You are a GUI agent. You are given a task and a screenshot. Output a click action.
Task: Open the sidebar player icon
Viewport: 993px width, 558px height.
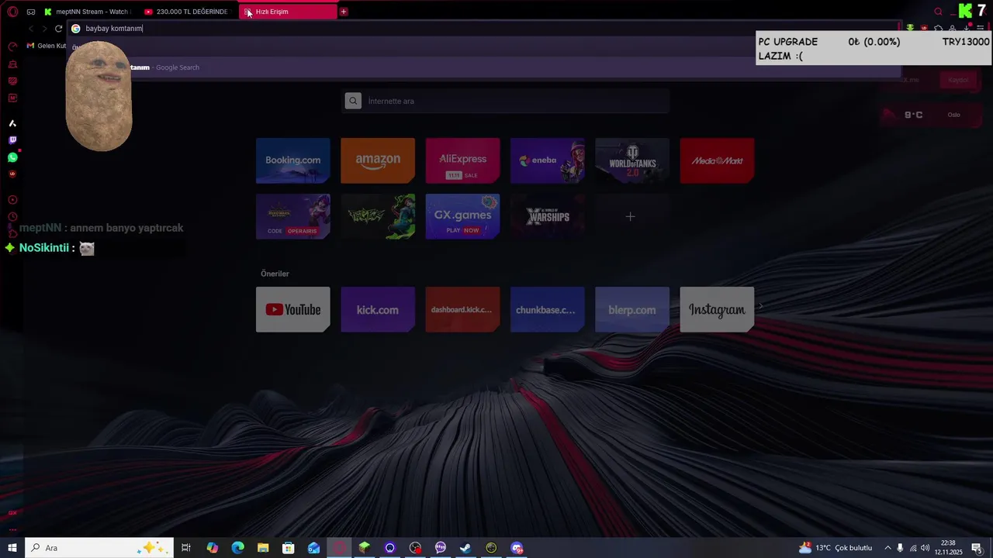(x=12, y=200)
